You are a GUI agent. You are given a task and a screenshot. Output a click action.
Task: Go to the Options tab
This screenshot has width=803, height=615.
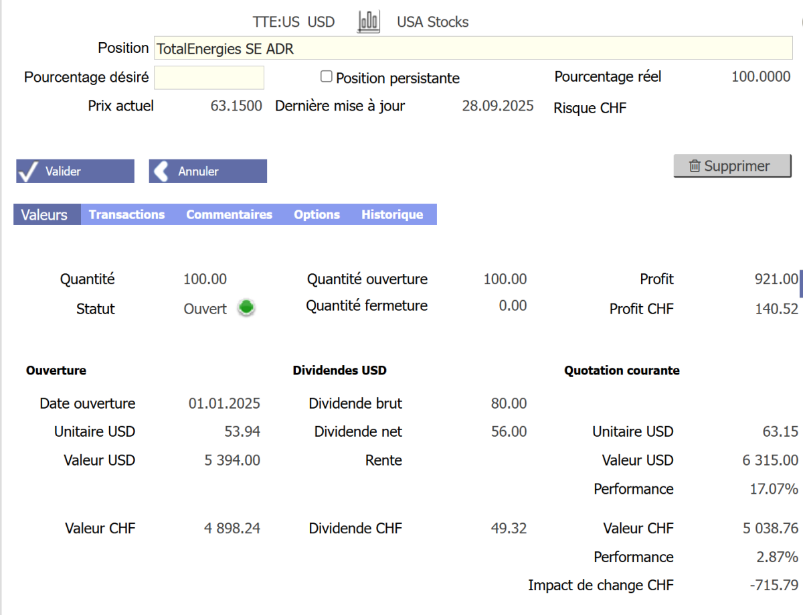coord(317,214)
